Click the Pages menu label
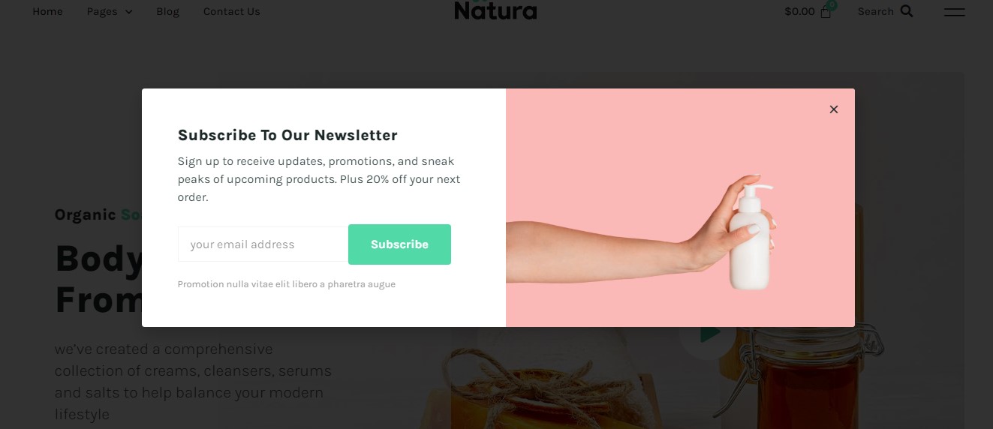The width and height of the screenshot is (993, 429). (102, 11)
